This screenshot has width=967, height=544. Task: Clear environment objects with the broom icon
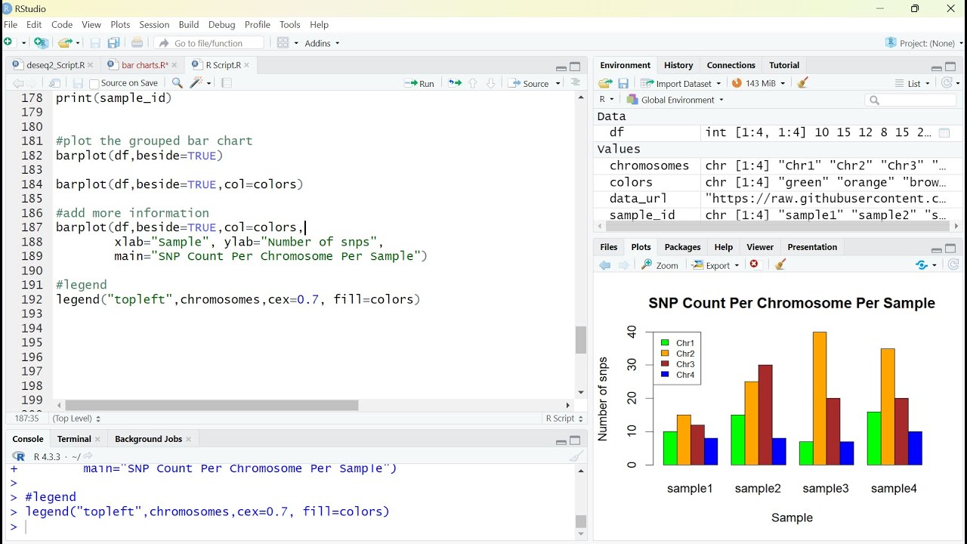click(803, 83)
